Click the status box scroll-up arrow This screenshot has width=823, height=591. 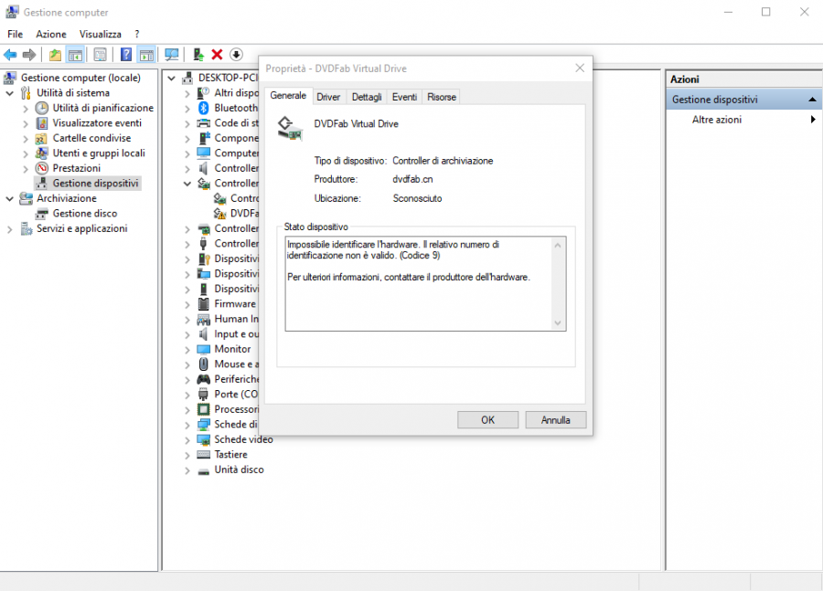tap(558, 245)
